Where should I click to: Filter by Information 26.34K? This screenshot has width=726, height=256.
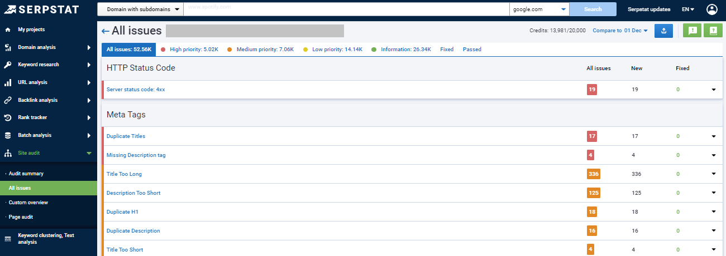[401, 50]
